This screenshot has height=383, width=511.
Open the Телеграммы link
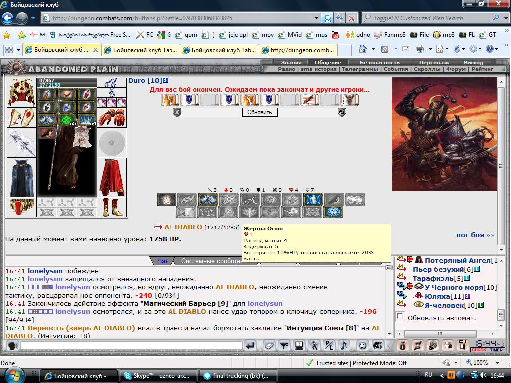click(360, 69)
